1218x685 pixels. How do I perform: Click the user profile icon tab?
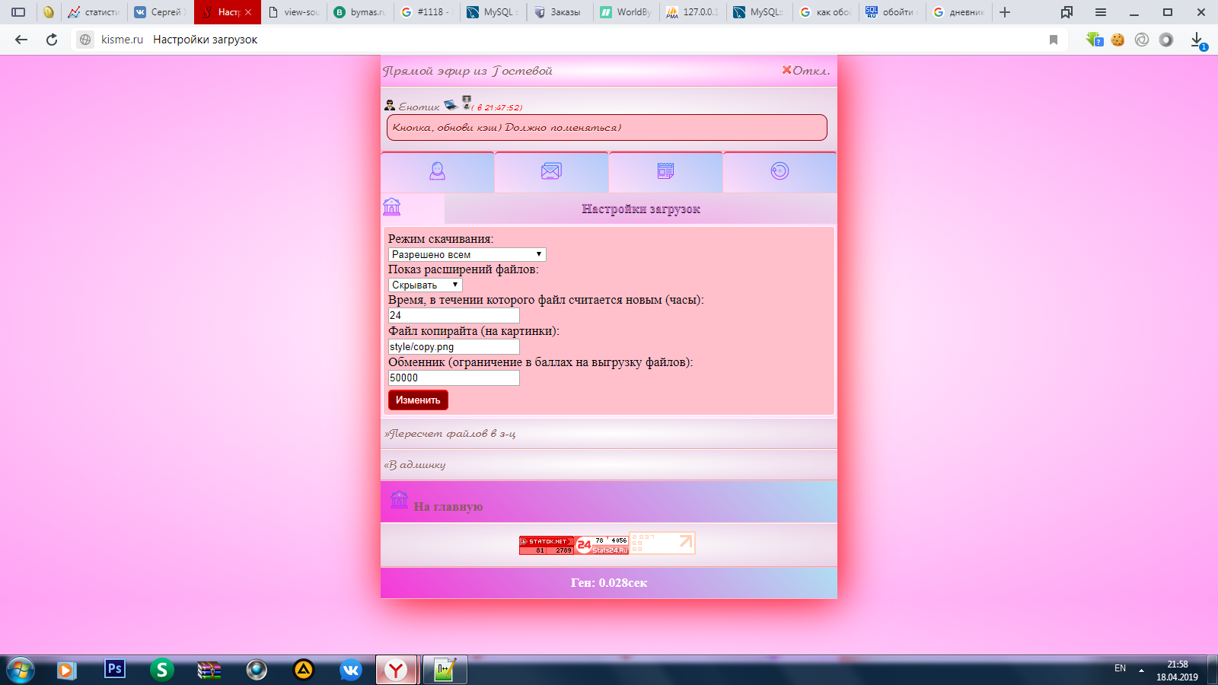437,171
